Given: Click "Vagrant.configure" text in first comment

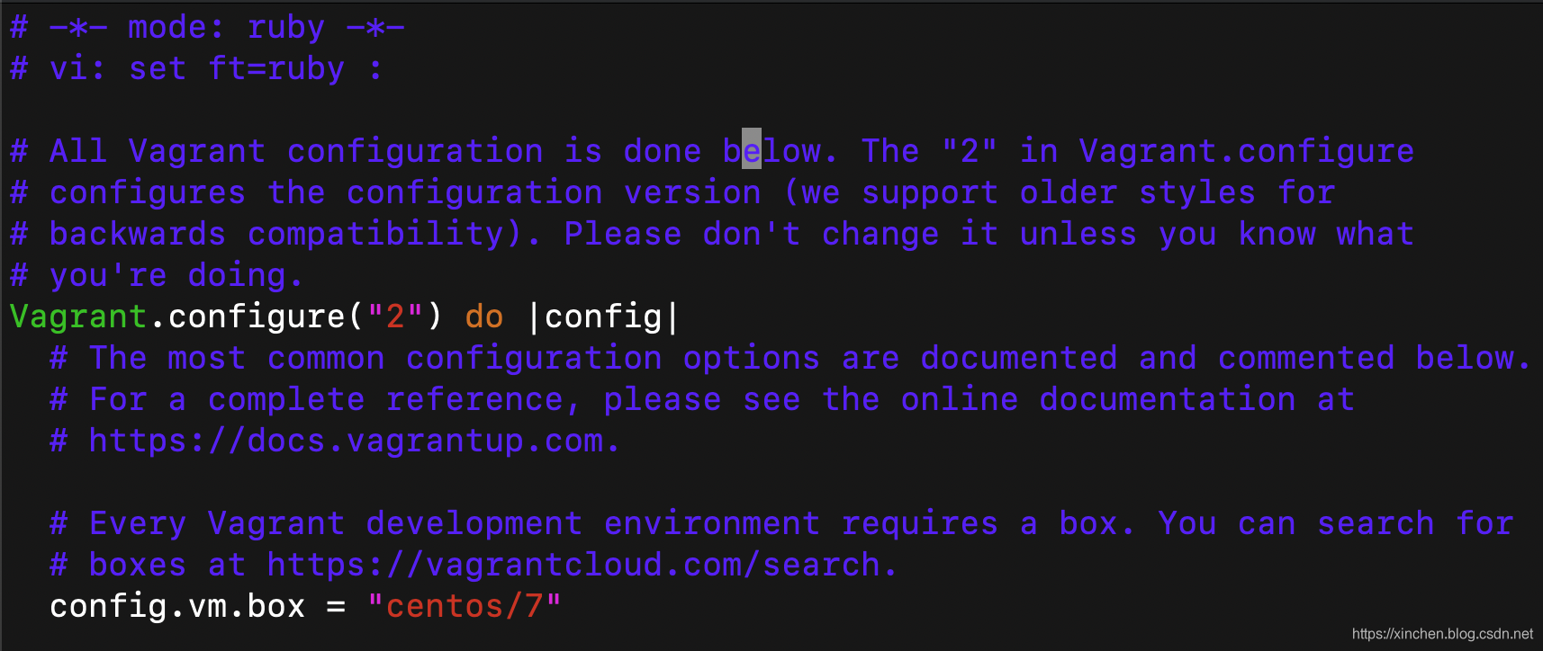Looking at the screenshot, I should click(1247, 151).
